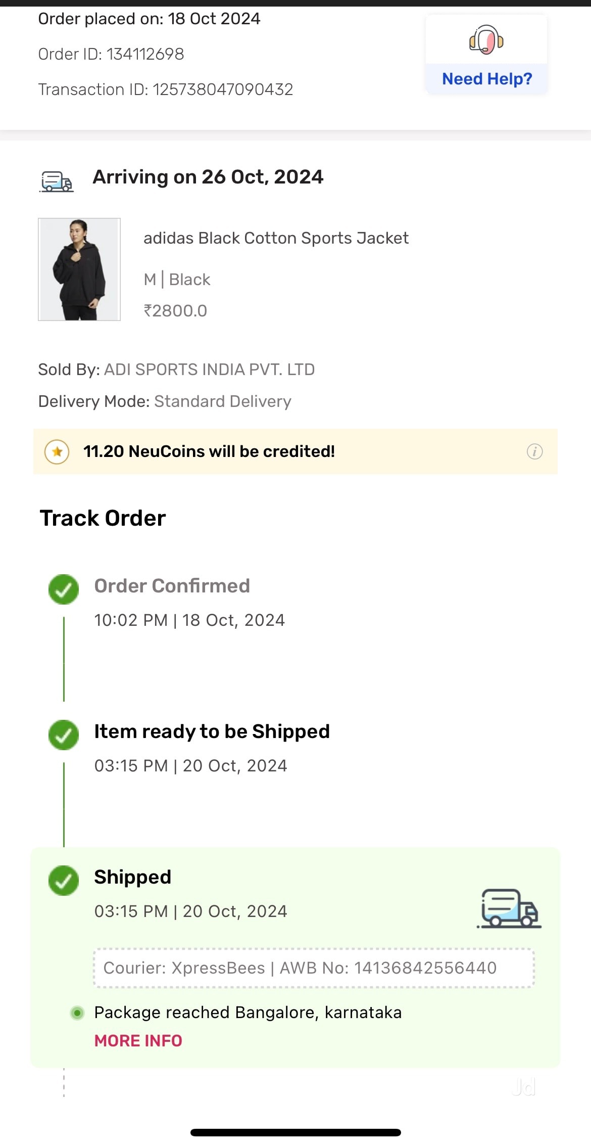
Task: Tap the truck icon in Shipped card
Action: (x=509, y=908)
